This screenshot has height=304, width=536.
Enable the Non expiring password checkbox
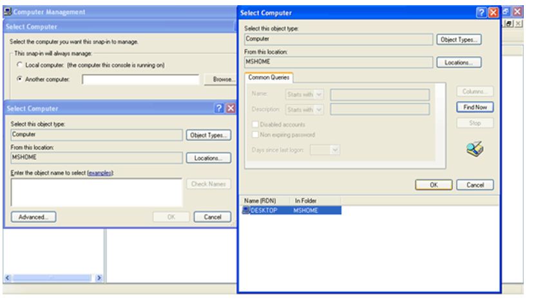256,134
